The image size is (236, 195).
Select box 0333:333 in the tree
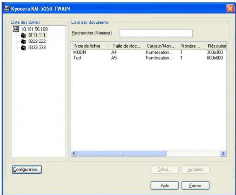click(x=37, y=47)
